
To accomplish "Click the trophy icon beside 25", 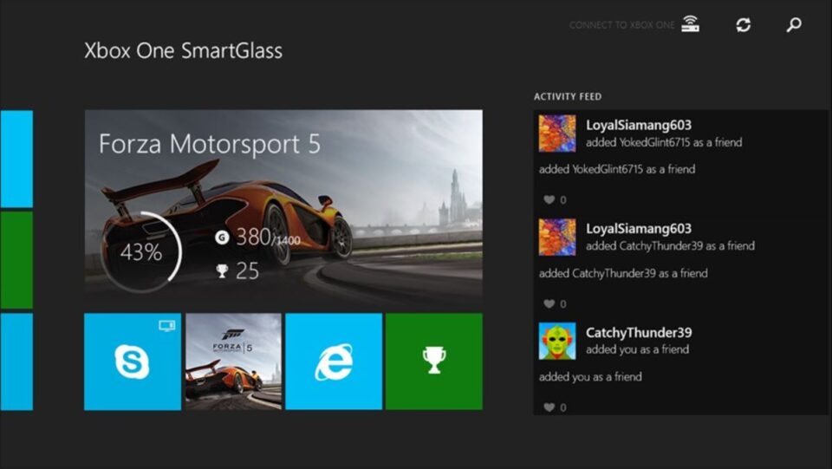I will 222,271.
